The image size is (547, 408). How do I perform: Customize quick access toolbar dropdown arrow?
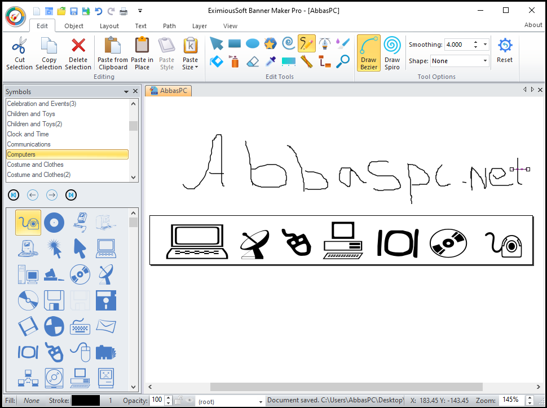click(x=140, y=11)
